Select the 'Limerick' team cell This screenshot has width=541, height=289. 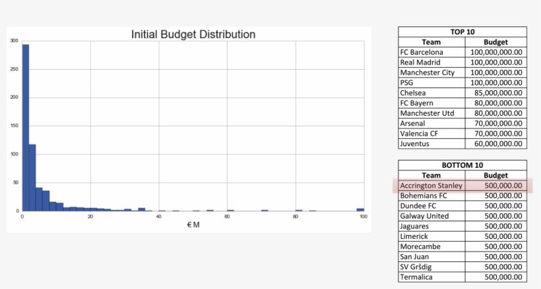(431, 236)
